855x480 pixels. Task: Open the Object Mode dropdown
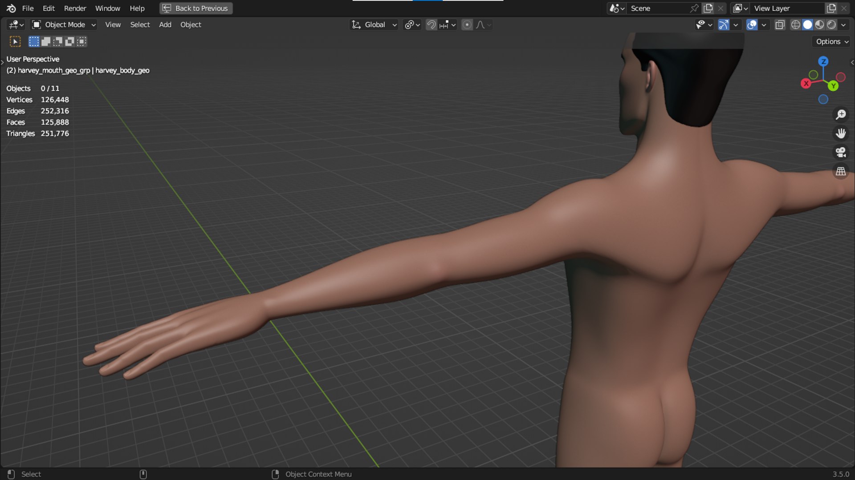(x=64, y=24)
